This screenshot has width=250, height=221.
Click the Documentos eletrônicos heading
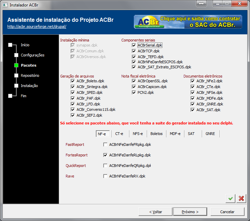pos(203,76)
